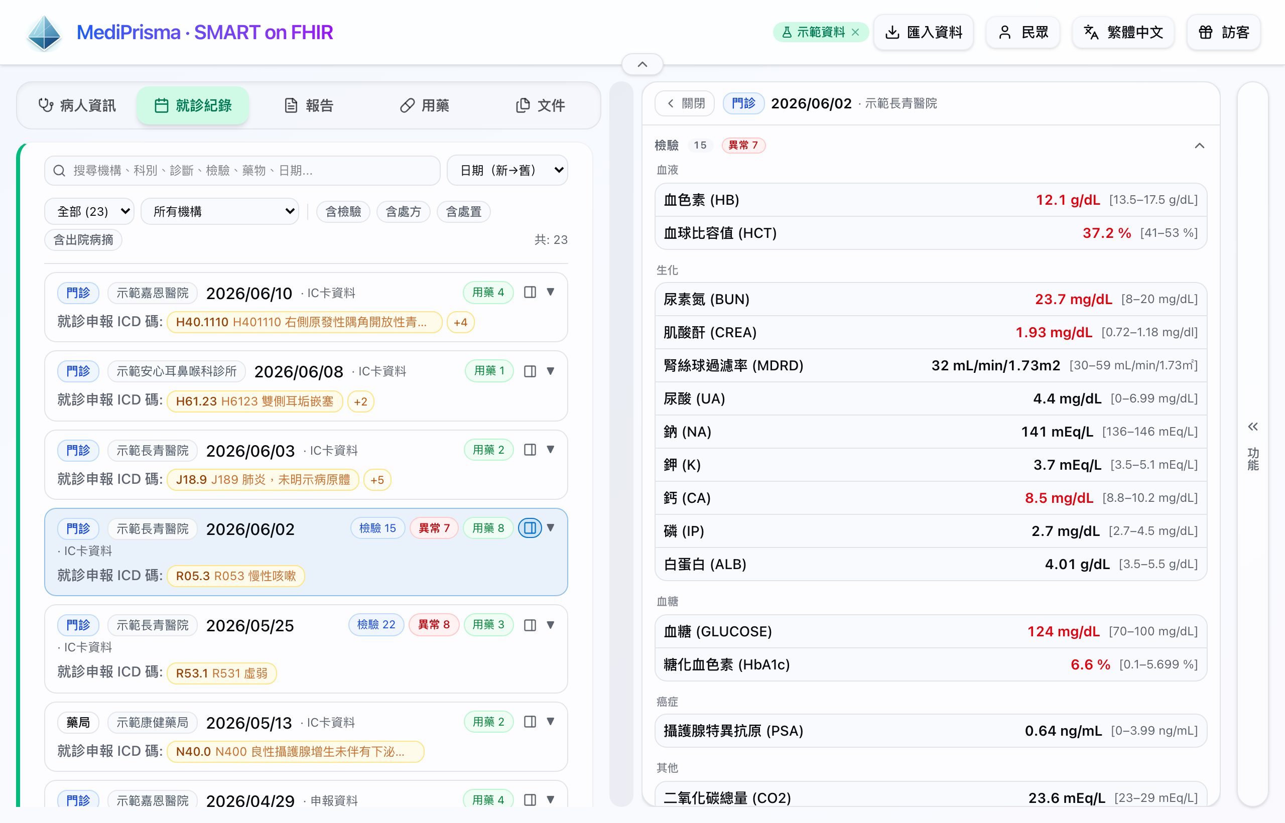Expand the 2026/06/10 visit card

(x=551, y=293)
